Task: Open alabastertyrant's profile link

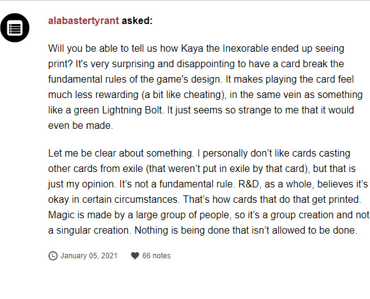Action: tap(83, 20)
